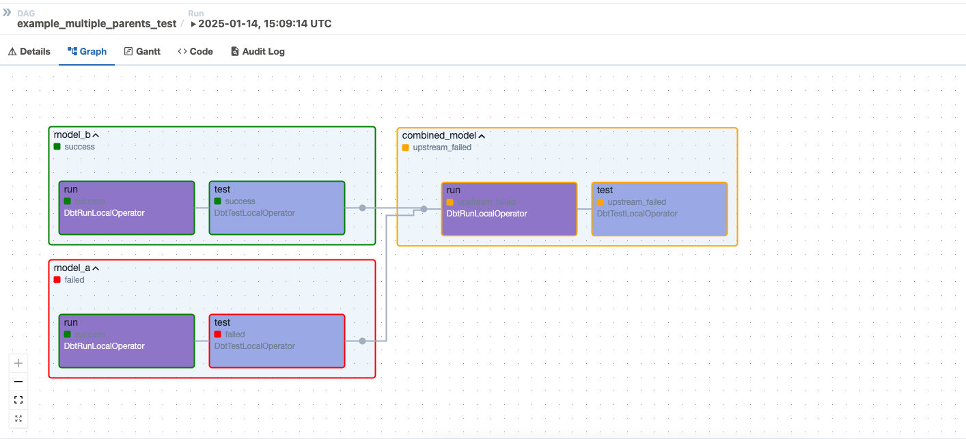View the Audit Log tab
The width and height of the screenshot is (966, 439).
[258, 51]
